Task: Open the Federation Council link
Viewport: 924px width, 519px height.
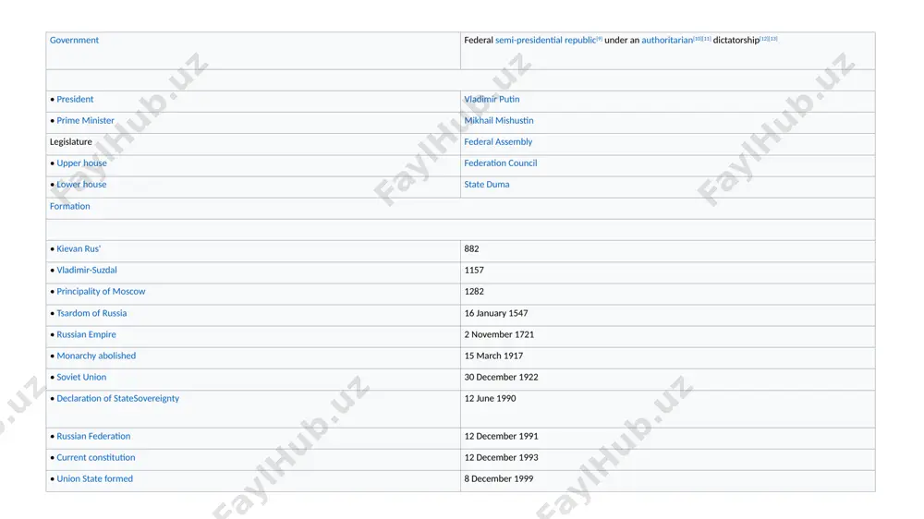Action: (x=500, y=163)
